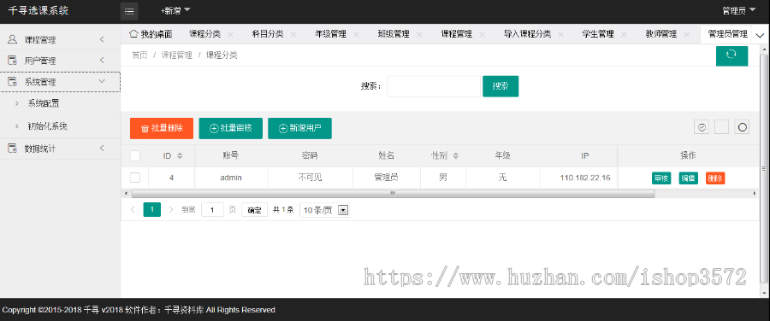Click the admin account cell

tap(231, 178)
